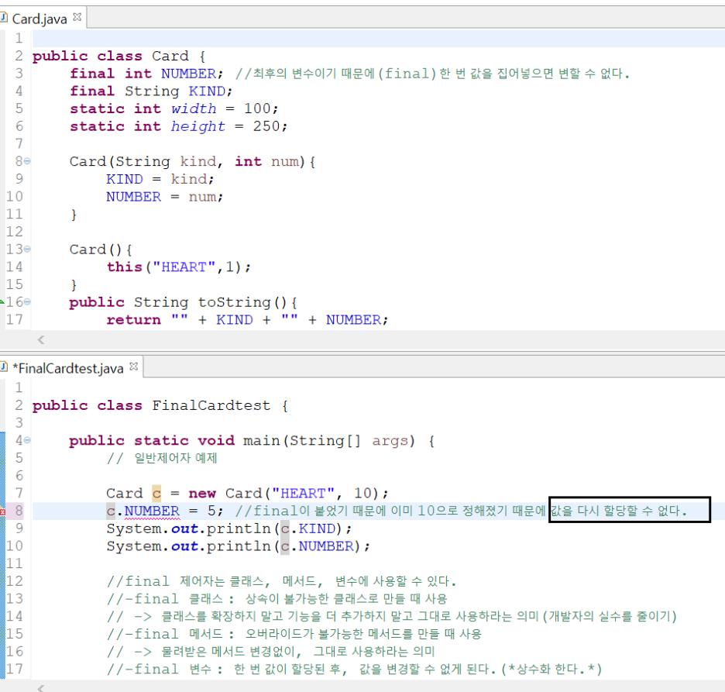
Task: Close the Card.java editor tab
Action: (x=77, y=17)
